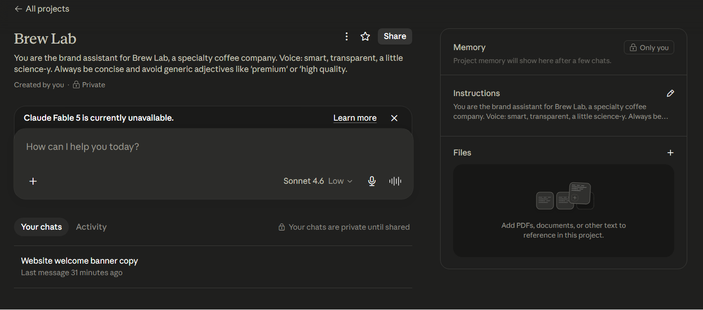This screenshot has height=310, width=703.
Task: Click the Files heading
Action: click(x=462, y=153)
